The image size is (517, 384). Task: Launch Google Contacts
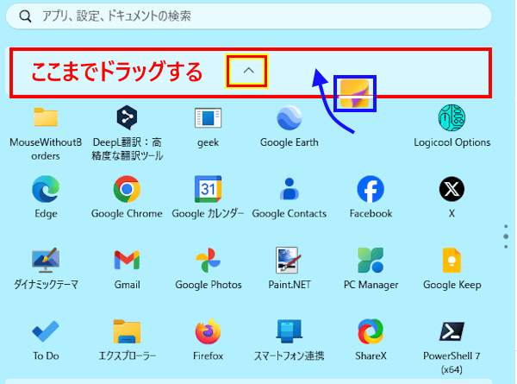[290, 189]
